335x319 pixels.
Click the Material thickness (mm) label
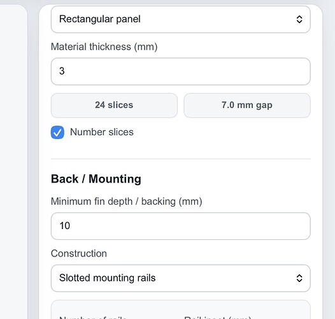[104, 47]
